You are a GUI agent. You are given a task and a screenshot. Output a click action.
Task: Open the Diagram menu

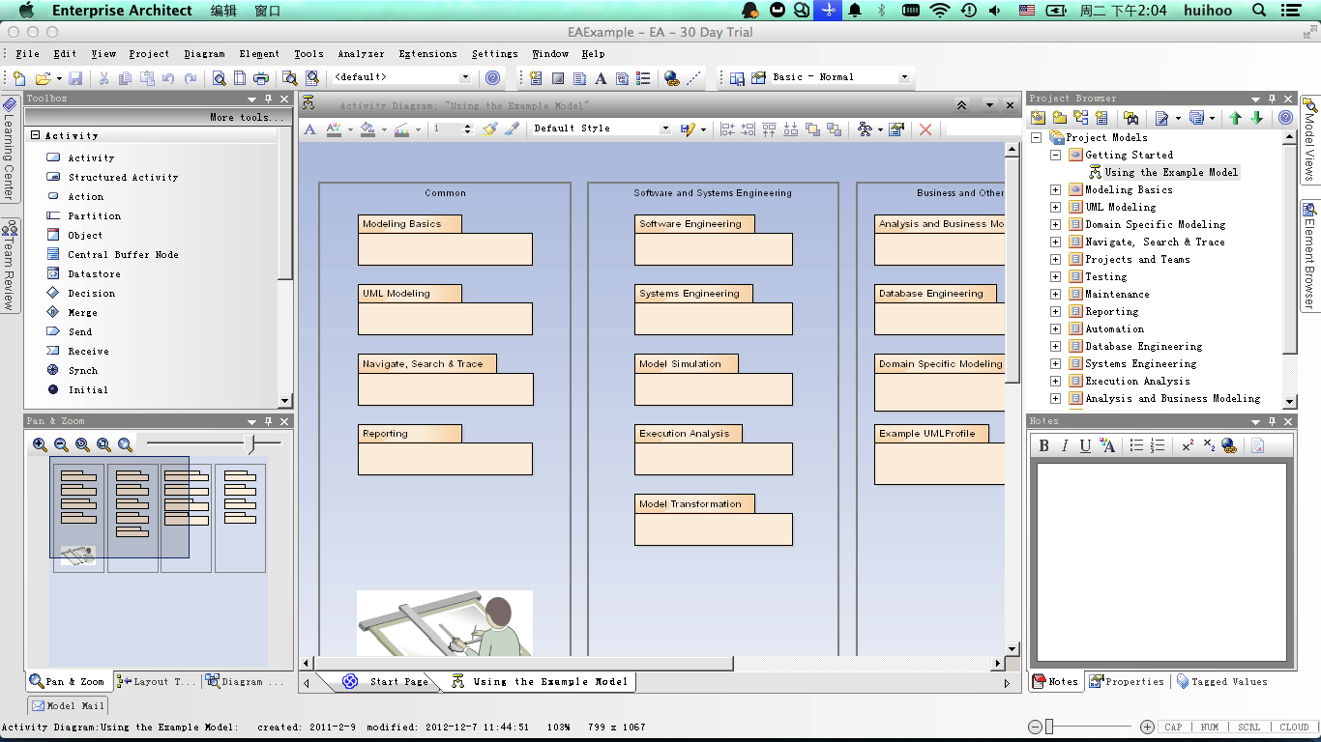click(204, 54)
